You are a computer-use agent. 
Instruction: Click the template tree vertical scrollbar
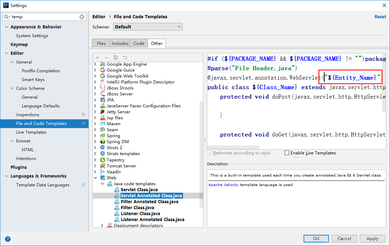point(201,154)
